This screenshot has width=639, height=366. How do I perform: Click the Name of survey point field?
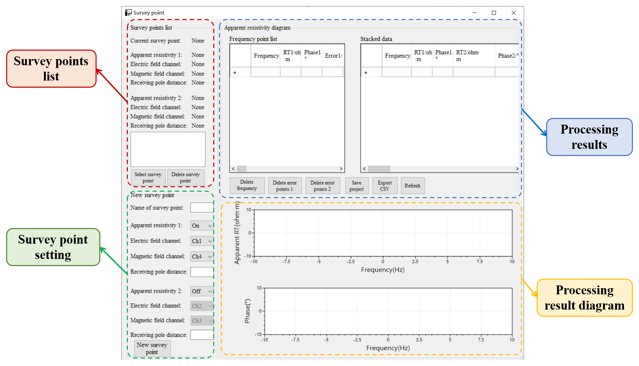coord(202,208)
